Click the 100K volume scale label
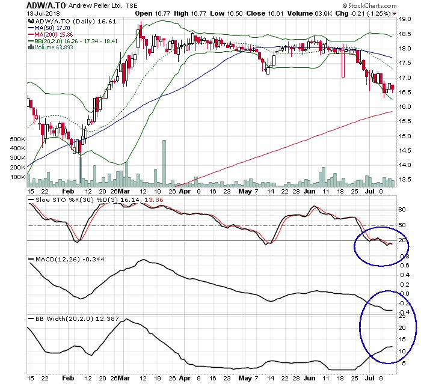 tap(17, 177)
